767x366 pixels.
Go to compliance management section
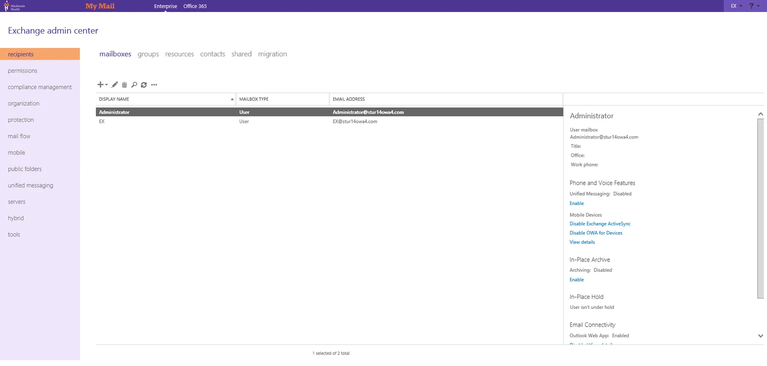tap(40, 87)
